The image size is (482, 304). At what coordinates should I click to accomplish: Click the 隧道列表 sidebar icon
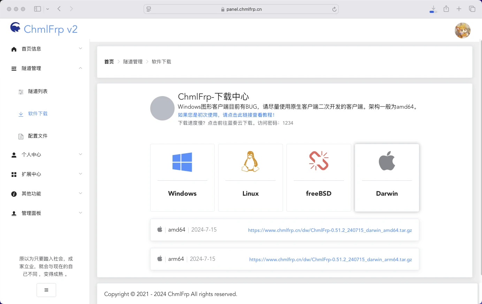click(x=21, y=91)
